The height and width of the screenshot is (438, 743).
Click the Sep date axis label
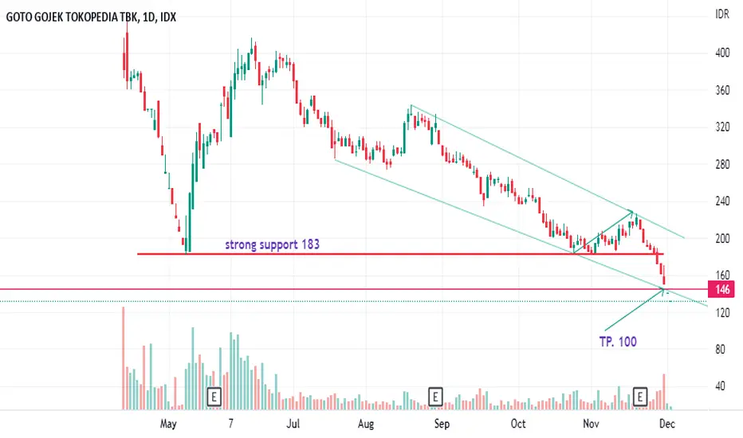click(x=442, y=424)
